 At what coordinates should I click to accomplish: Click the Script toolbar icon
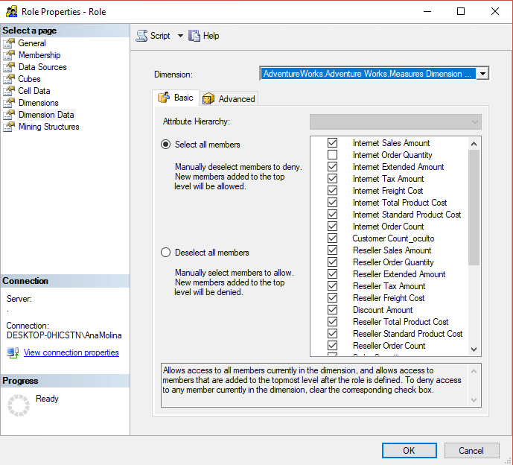tap(141, 36)
